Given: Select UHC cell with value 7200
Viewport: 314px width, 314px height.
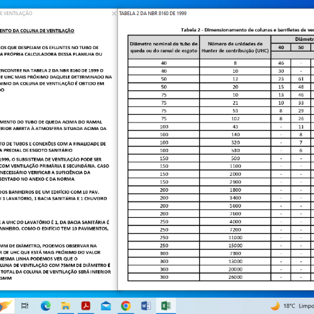Looking at the screenshot, I should click(x=235, y=230).
